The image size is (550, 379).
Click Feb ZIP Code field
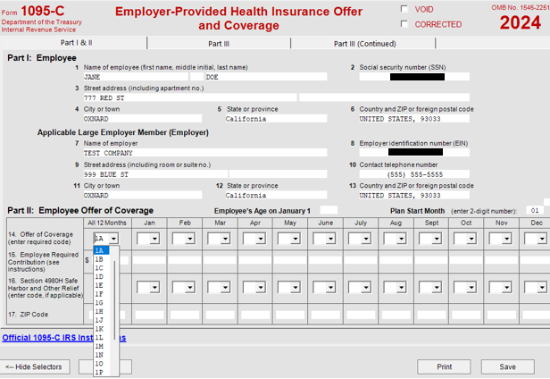tap(185, 315)
